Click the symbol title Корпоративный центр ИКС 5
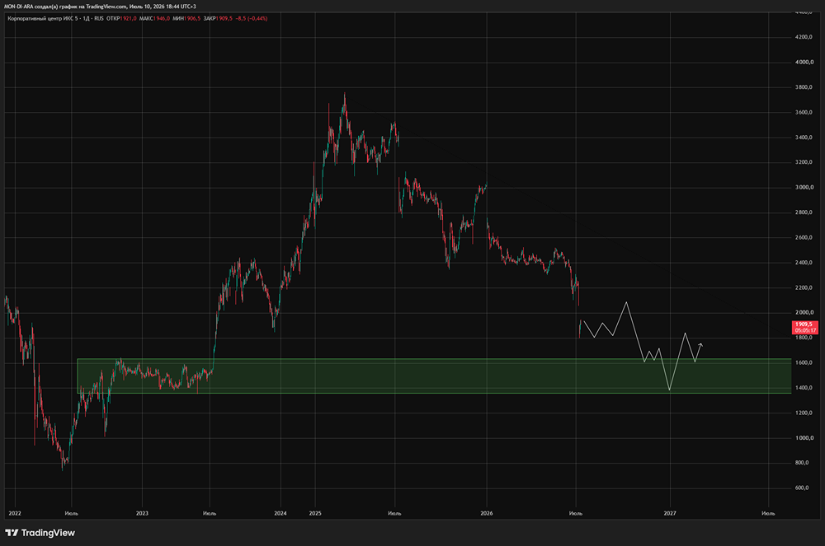Screen dimensions: 825x546 (x=42, y=18)
